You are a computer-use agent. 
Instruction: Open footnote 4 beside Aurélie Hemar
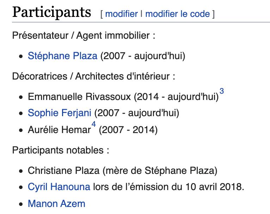[94, 125]
